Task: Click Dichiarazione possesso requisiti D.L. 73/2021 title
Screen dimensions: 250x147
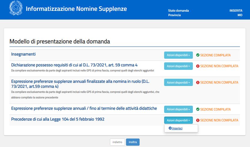Action: (74, 65)
